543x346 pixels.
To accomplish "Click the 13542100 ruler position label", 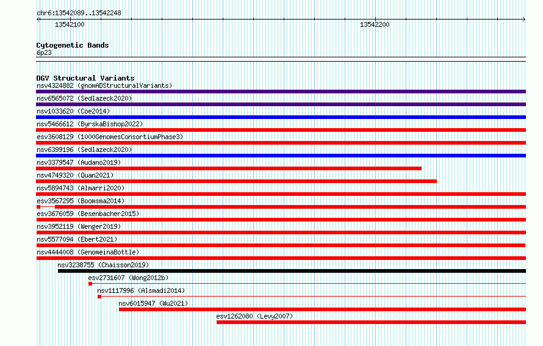I will [x=70, y=24].
